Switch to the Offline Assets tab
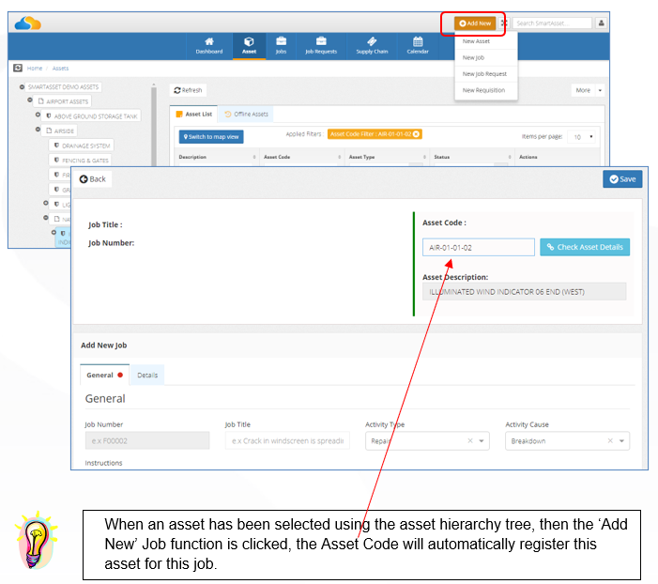This screenshot has width=658, height=584. click(246, 115)
